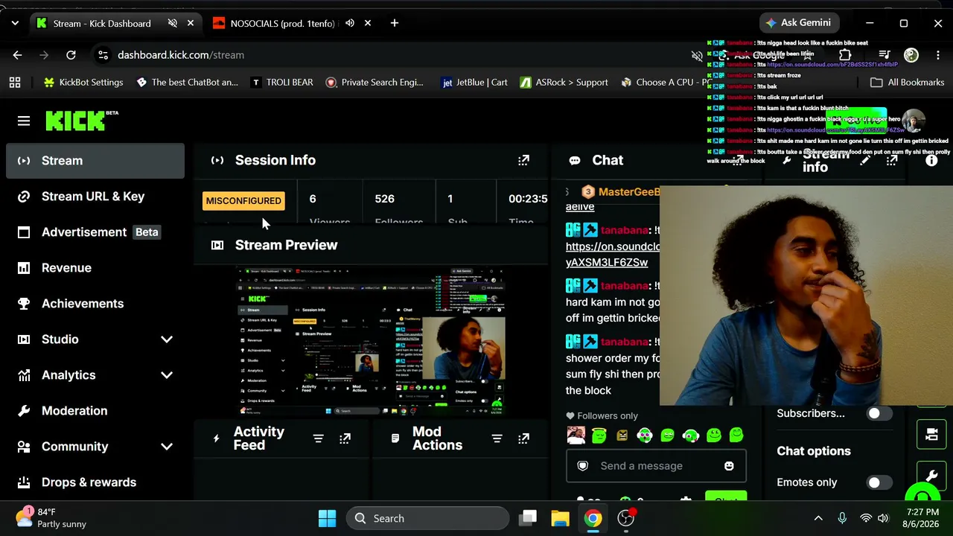
Task: Go to the Revenue page
Action: click(x=95, y=268)
